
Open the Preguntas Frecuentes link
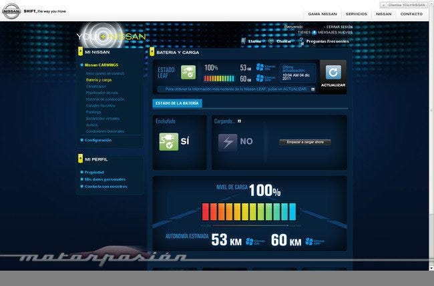click(327, 41)
